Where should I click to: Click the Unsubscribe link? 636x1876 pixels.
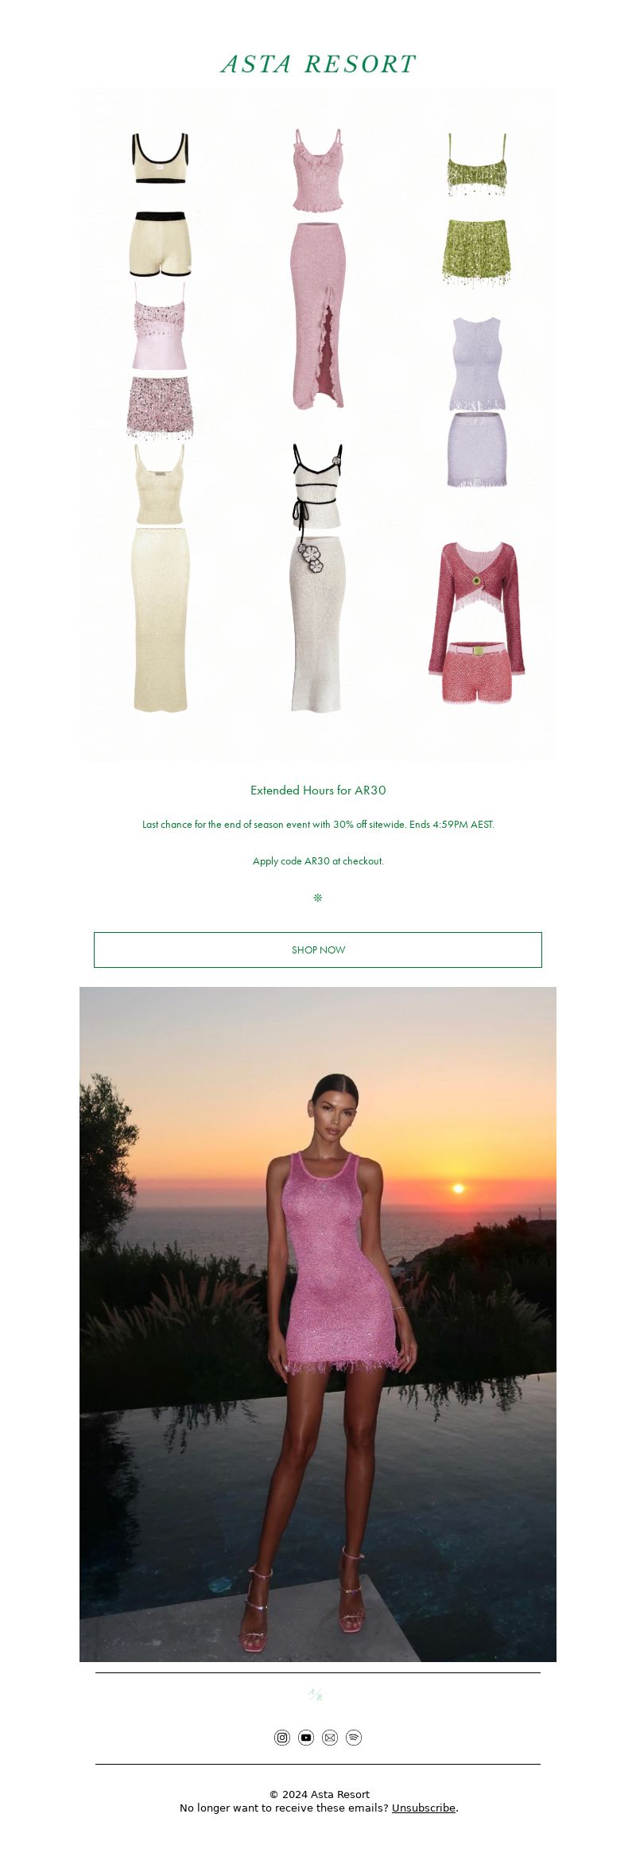(424, 1808)
